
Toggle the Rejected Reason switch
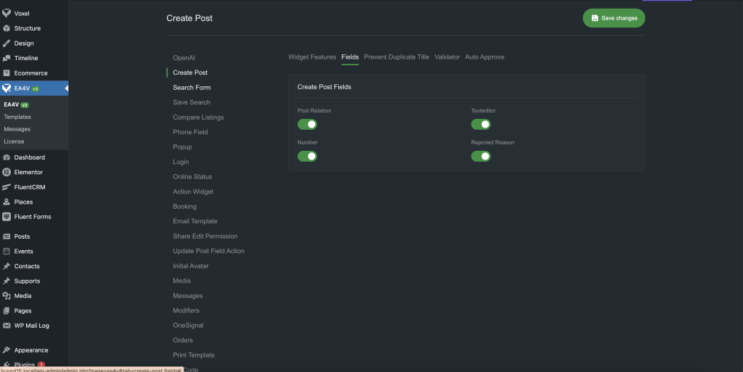coord(480,156)
